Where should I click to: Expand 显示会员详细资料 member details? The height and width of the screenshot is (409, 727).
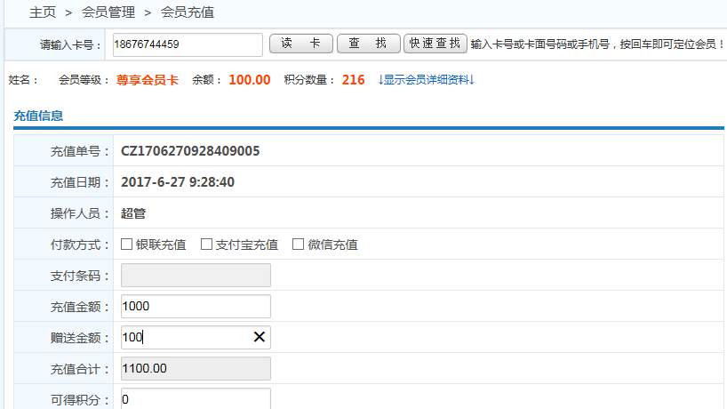(426, 80)
